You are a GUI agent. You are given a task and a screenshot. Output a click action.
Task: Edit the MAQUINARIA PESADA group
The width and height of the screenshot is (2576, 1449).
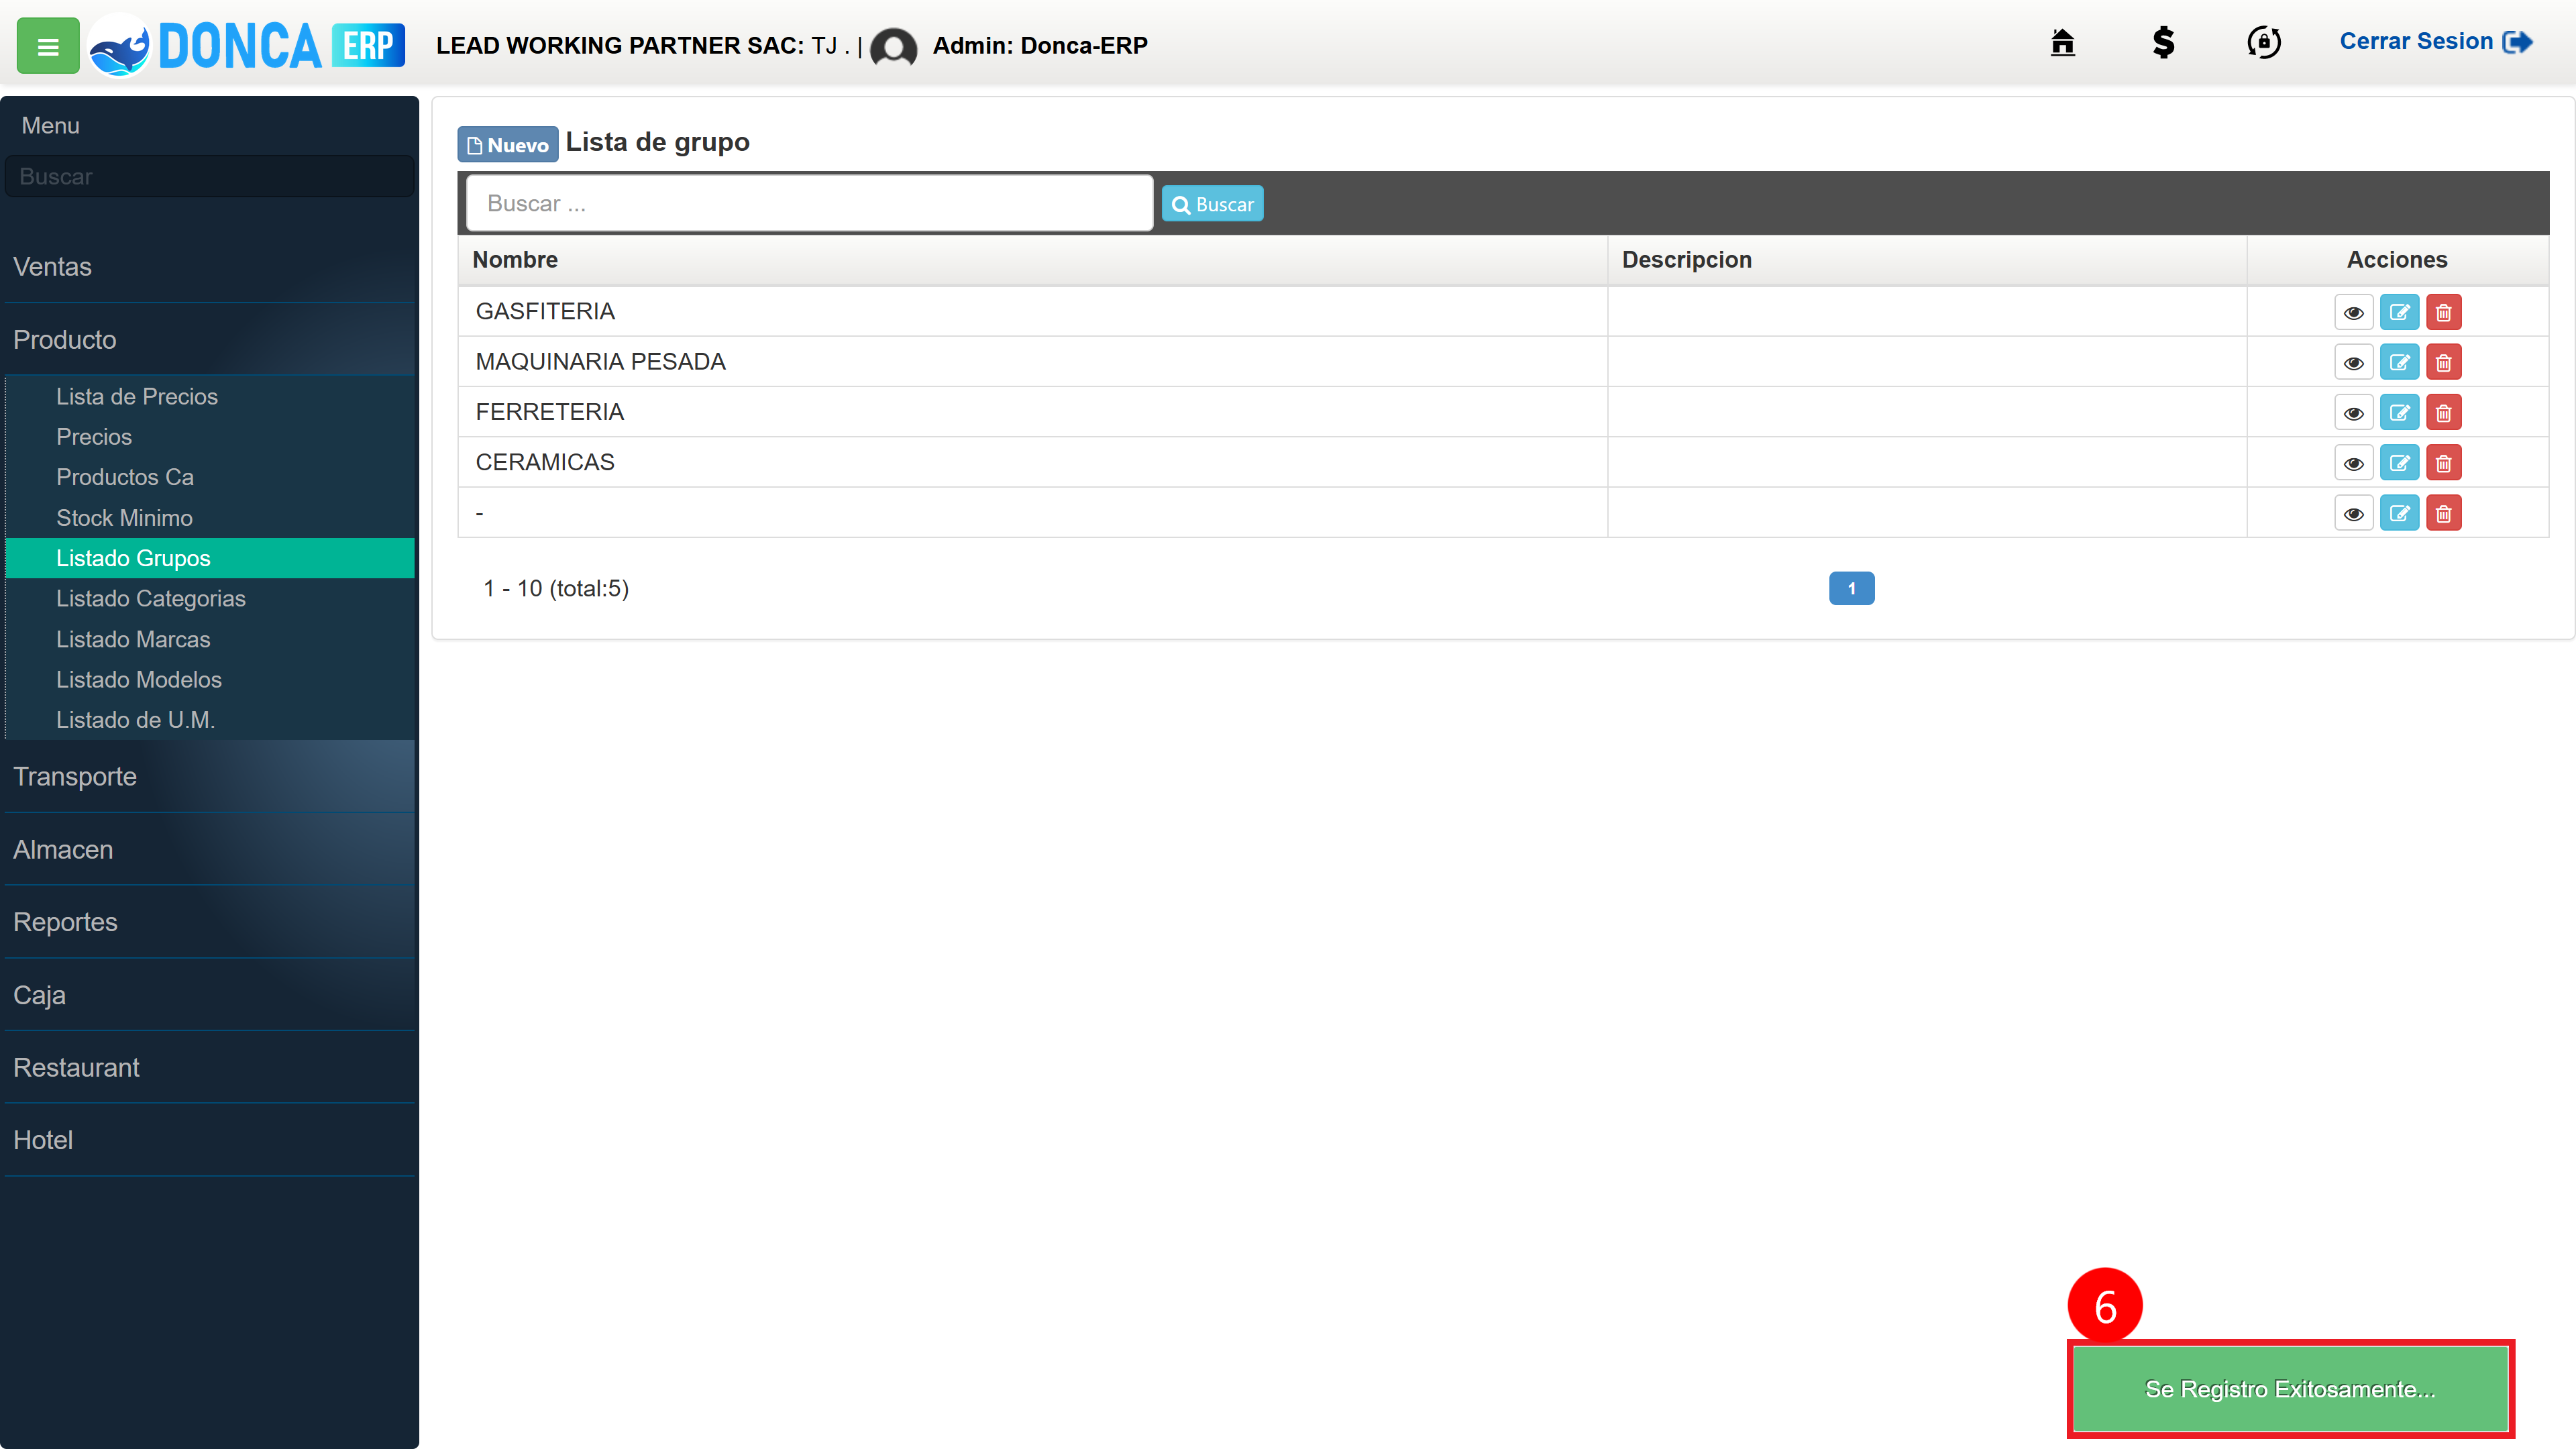coord(2399,362)
